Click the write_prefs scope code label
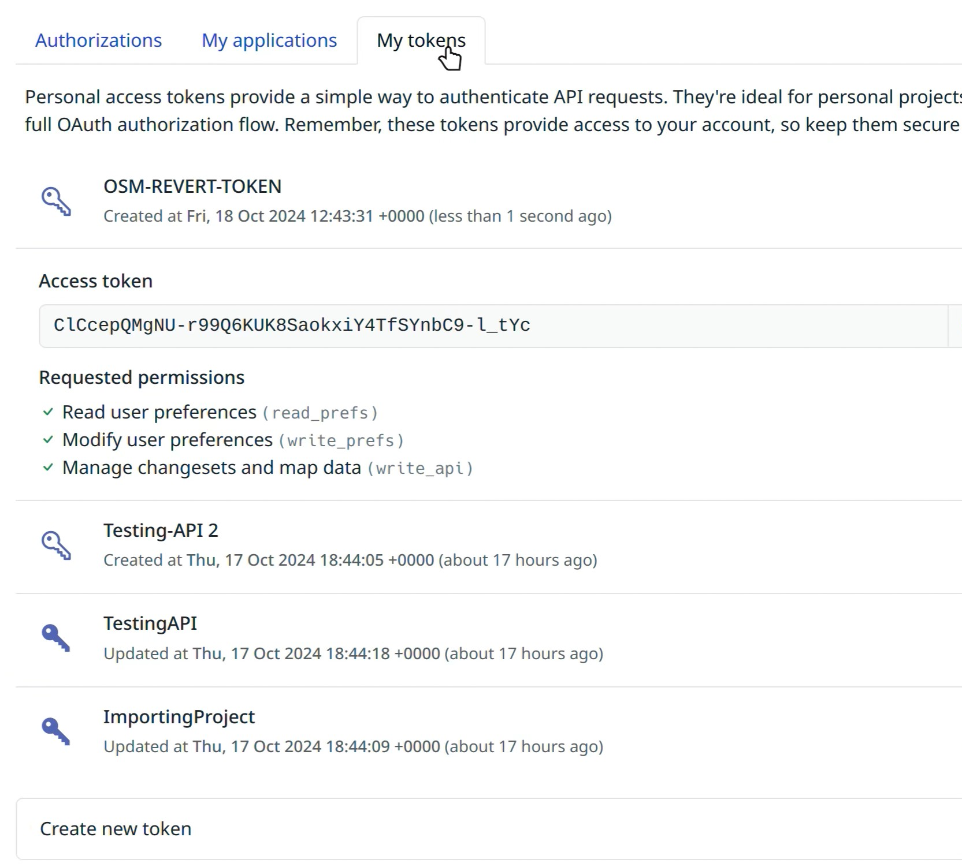The height and width of the screenshot is (867, 962). point(341,441)
